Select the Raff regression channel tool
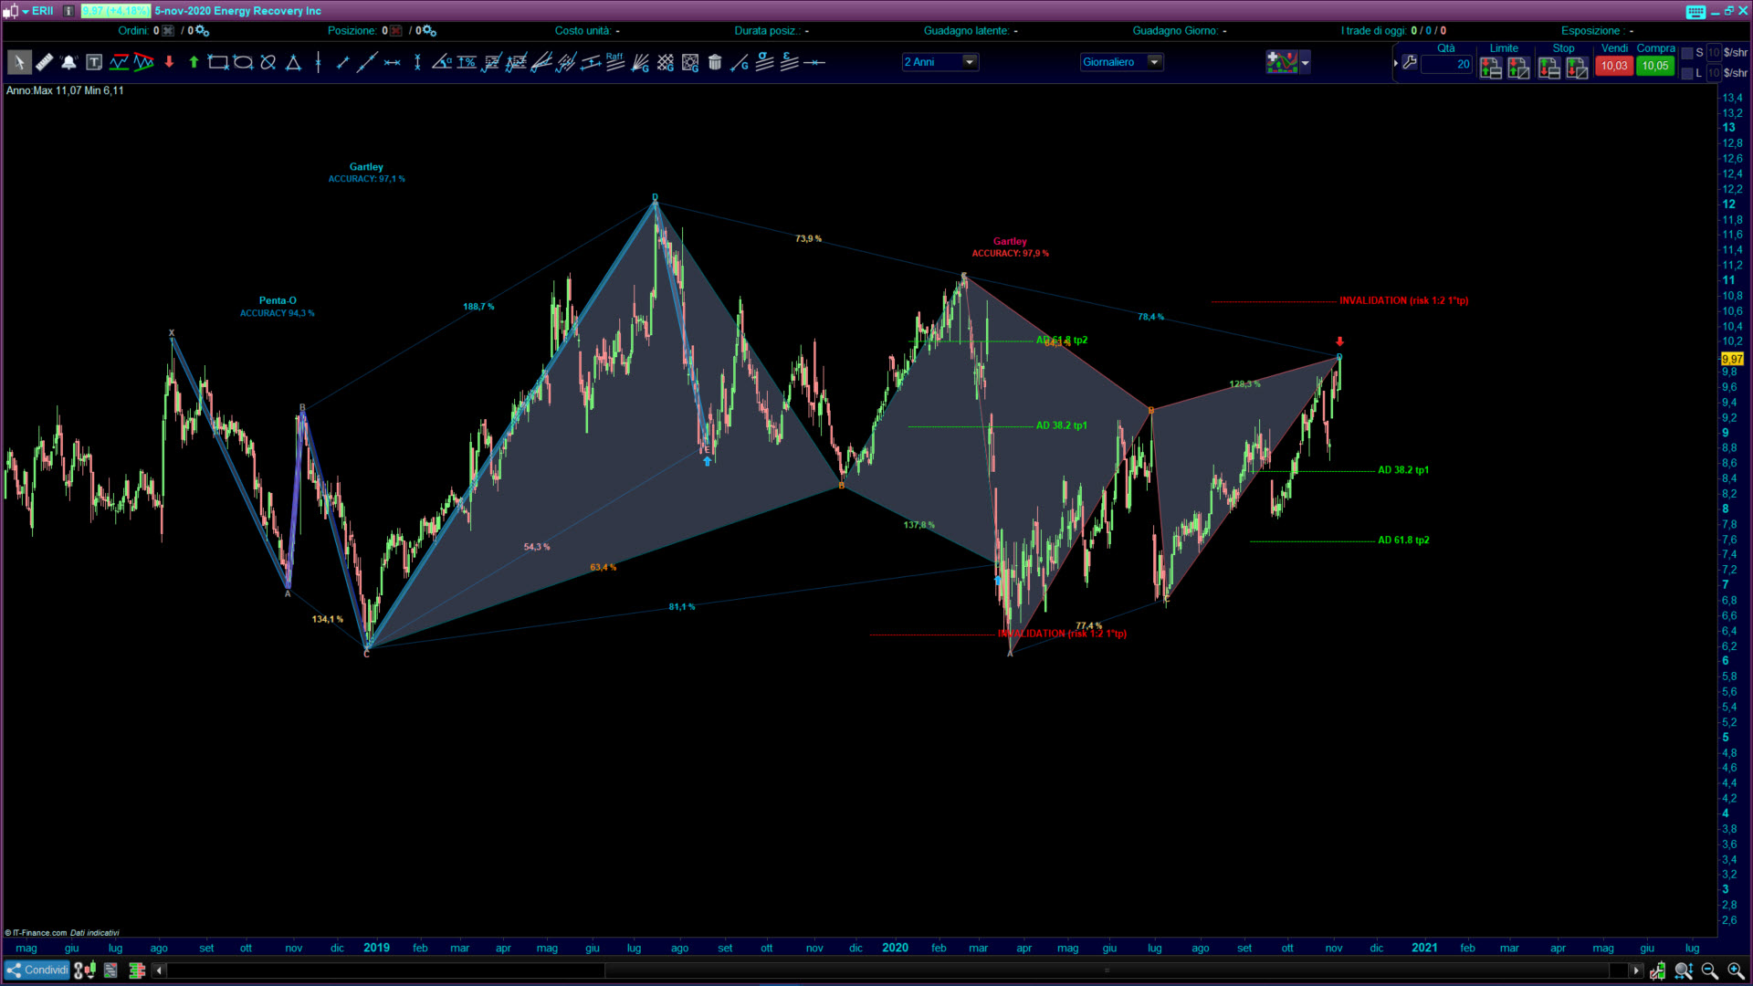Screen dimensions: 1753x986 click(614, 61)
